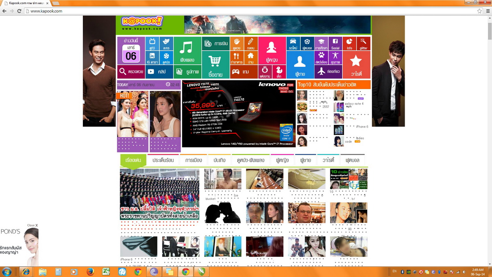Select the ฟุตบอล tab in news bar
The image size is (492, 277).
pos(353,160)
